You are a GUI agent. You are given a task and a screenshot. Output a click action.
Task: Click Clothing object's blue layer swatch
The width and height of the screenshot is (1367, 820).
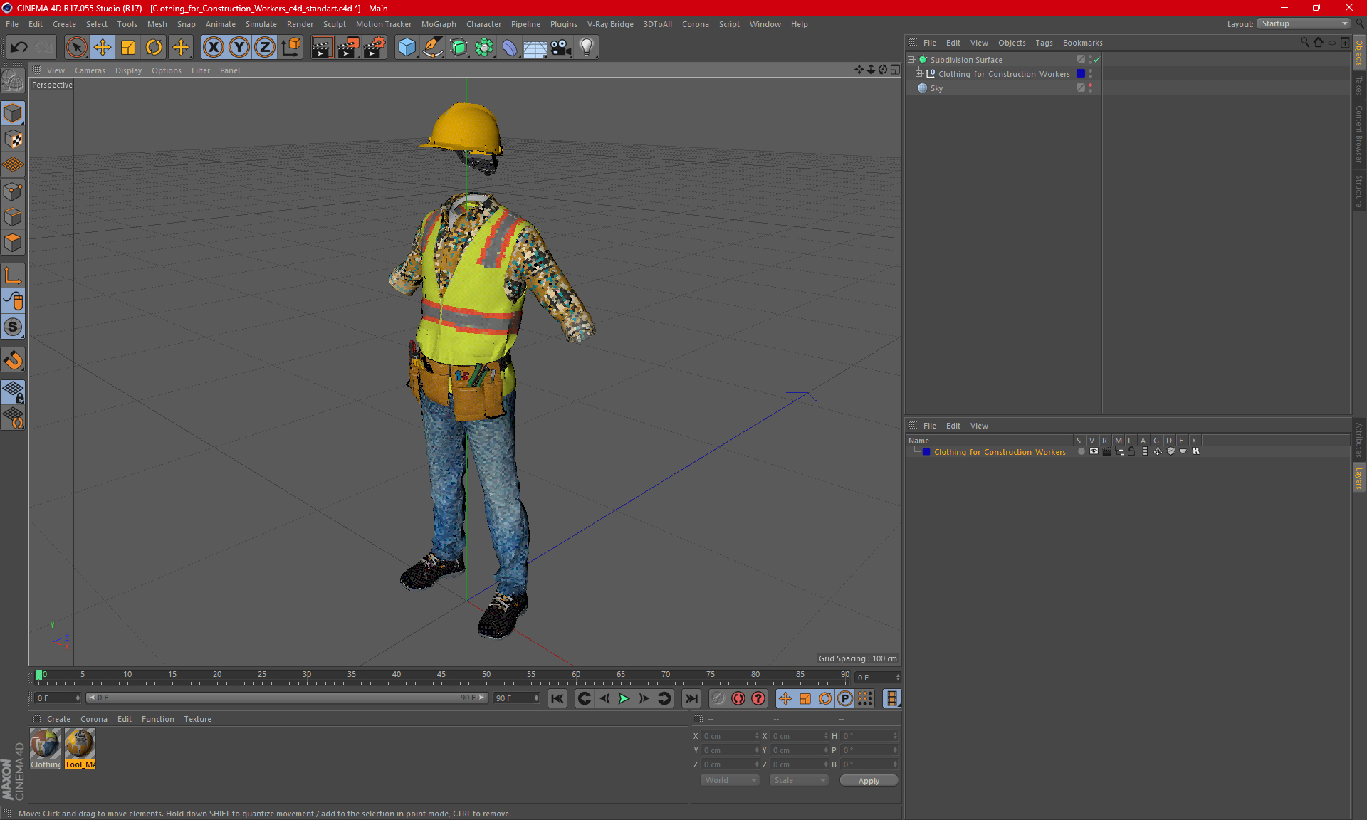(x=1081, y=73)
